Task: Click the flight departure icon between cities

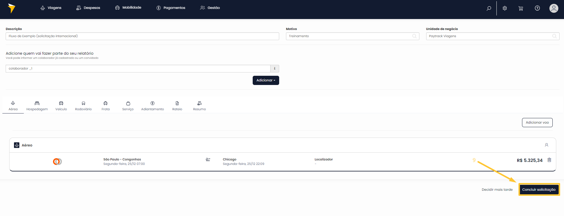Action: pyautogui.click(x=208, y=160)
